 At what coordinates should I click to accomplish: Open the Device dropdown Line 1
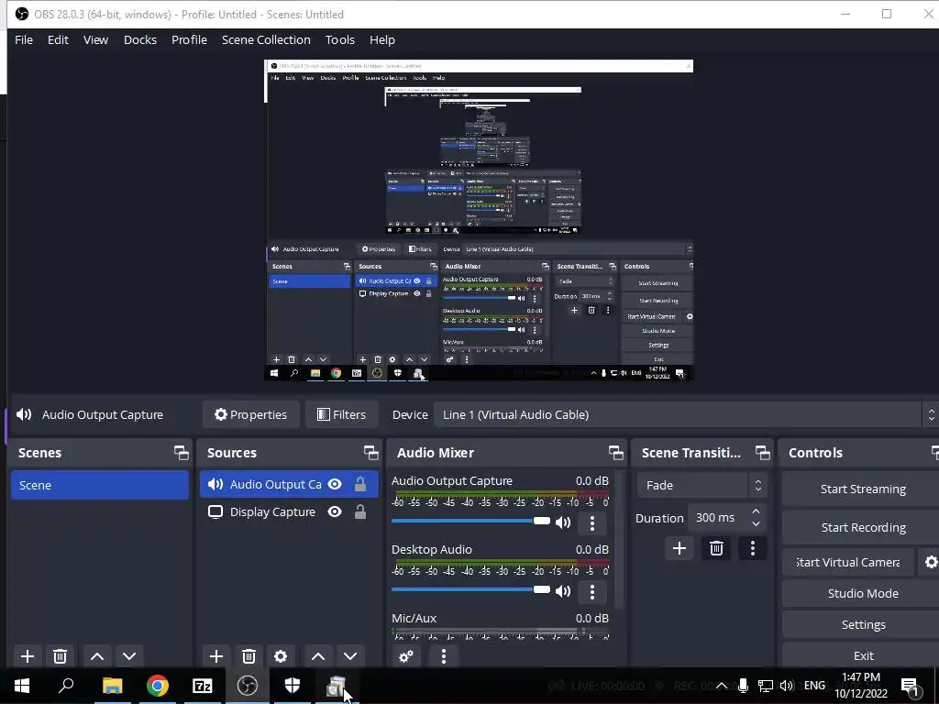pos(685,415)
